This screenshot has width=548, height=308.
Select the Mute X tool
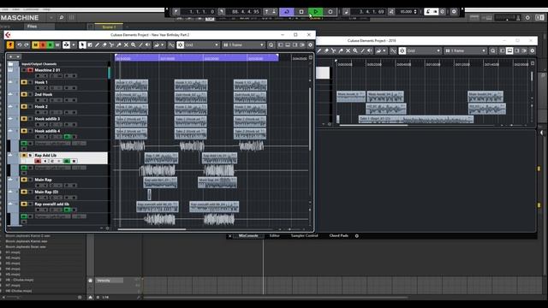(x=126, y=45)
